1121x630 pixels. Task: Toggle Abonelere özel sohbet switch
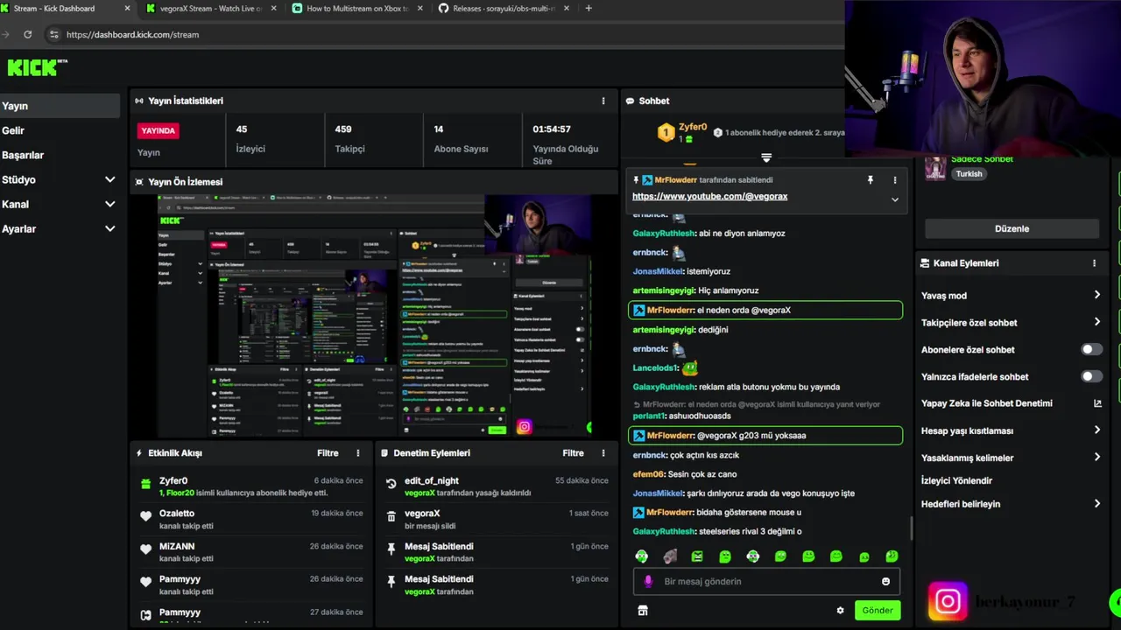(1090, 349)
